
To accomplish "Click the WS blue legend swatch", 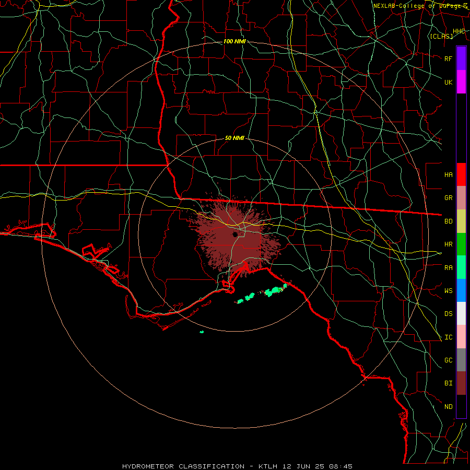I will [x=461, y=290].
